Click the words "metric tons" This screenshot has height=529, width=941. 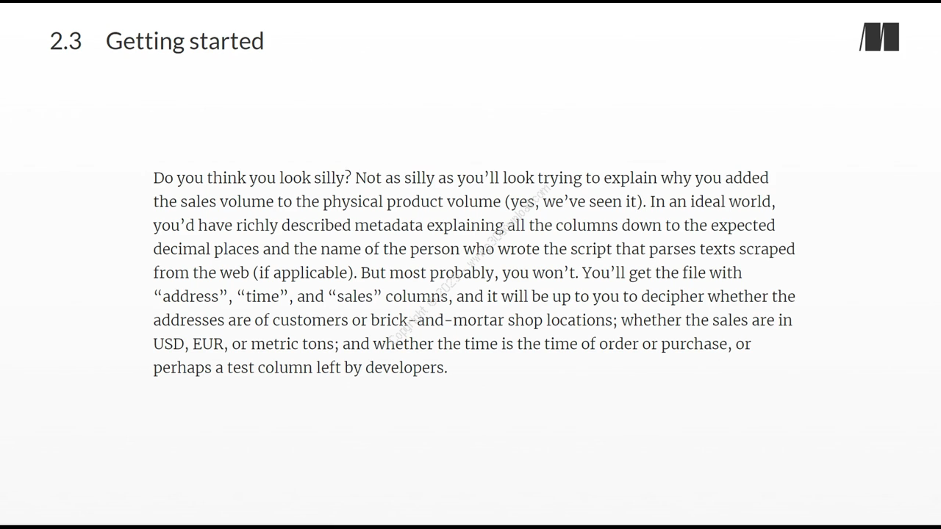(292, 344)
